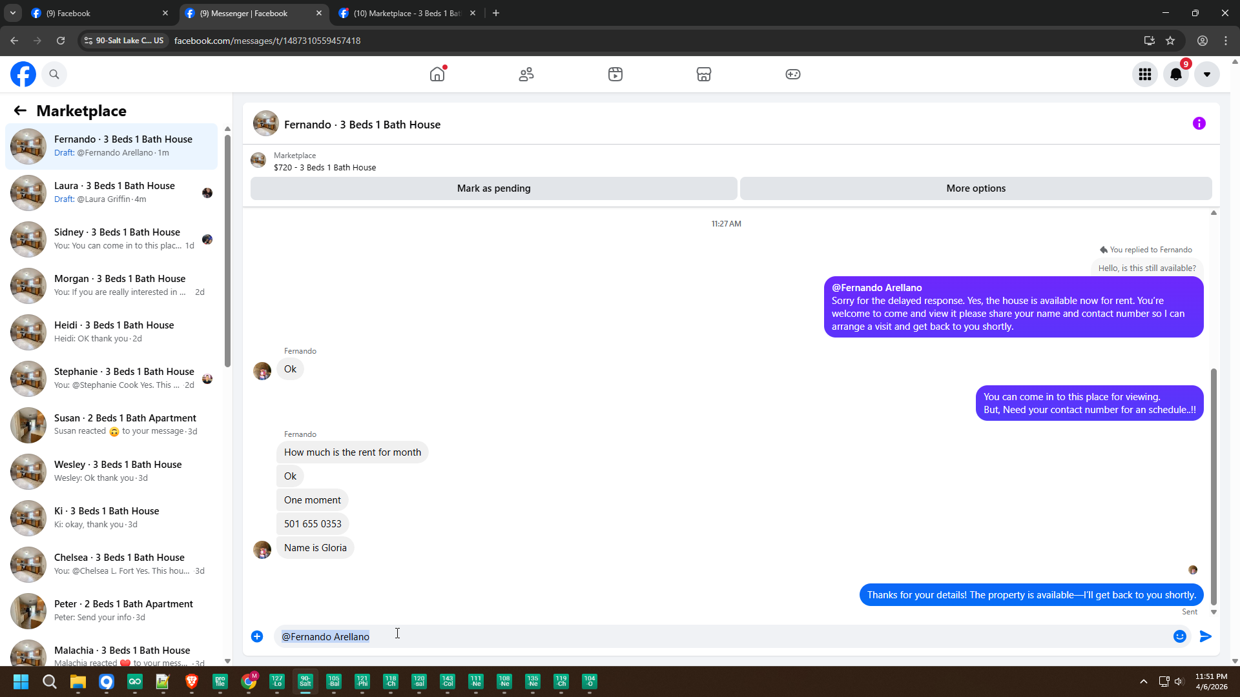1240x697 pixels.
Task: Close the (9) Facebook browser tab
Action: coord(165,14)
